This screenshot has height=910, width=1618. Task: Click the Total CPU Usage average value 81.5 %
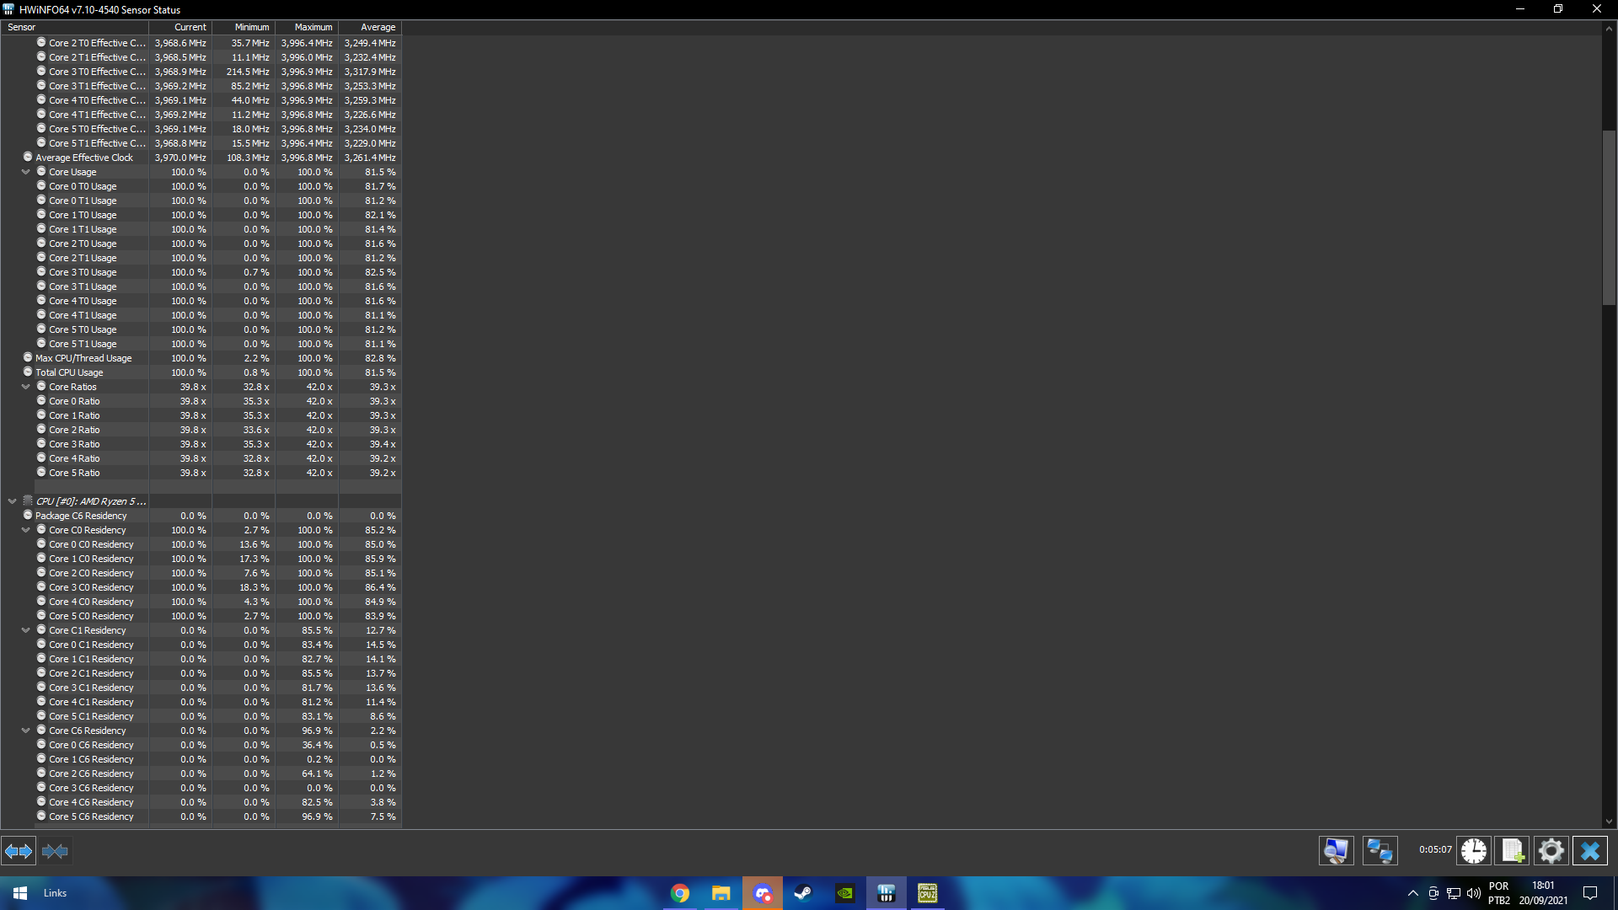pos(380,372)
